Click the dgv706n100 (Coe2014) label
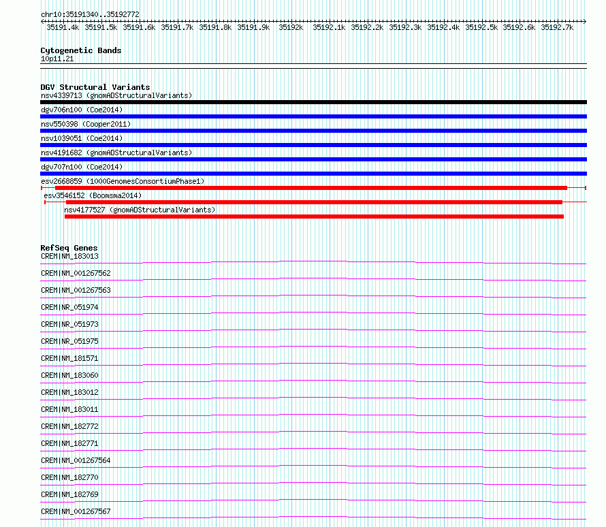Viewport: 606px width, 527px height. (82, 110)
